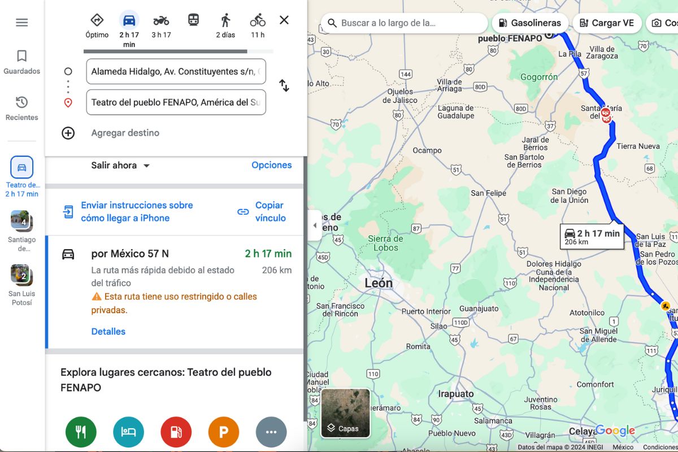Click the restricted route warning text
The width and height of the screenshot is (678, 452).
pyautogui.click(x=174, y=303)
